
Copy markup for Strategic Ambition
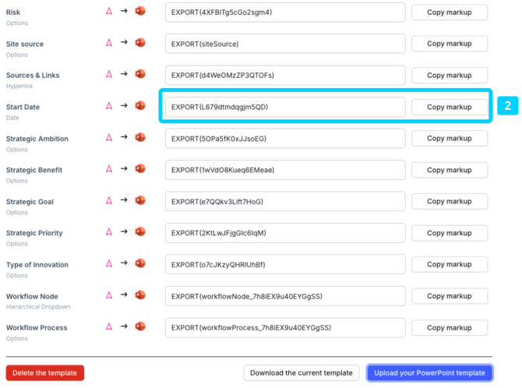point(450,138)
